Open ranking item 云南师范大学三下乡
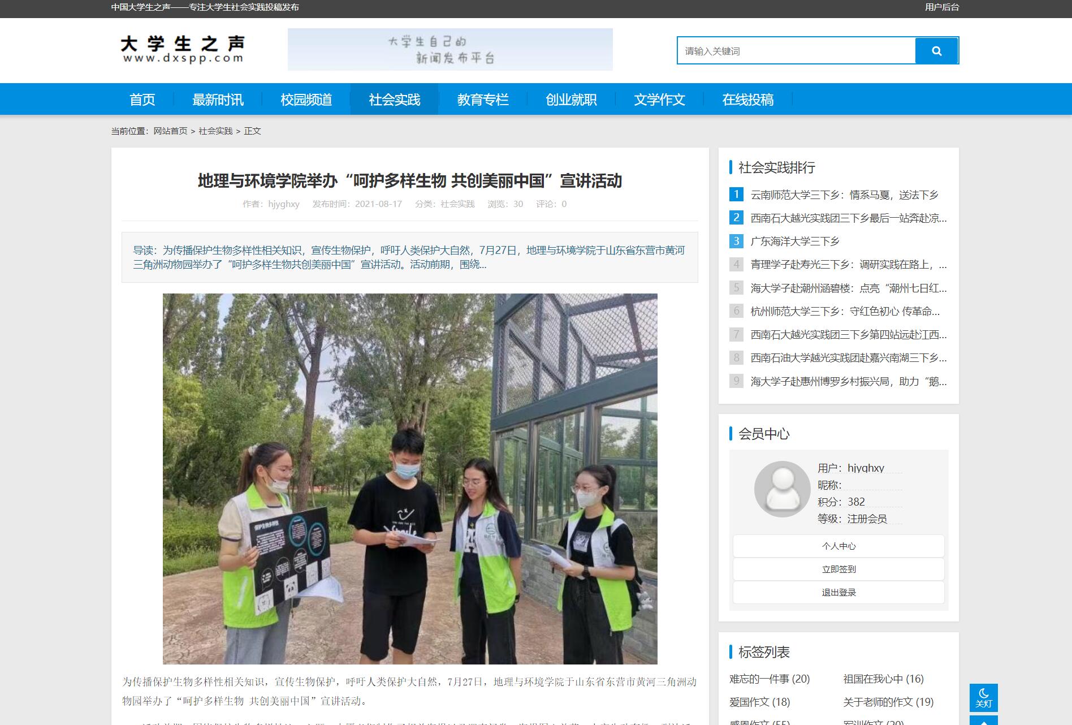The image size is (1072, 725). pos(844,195)
